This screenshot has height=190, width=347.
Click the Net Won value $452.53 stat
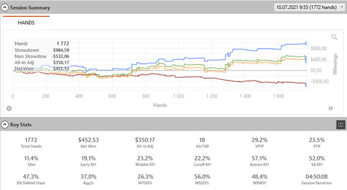(88, 143)
